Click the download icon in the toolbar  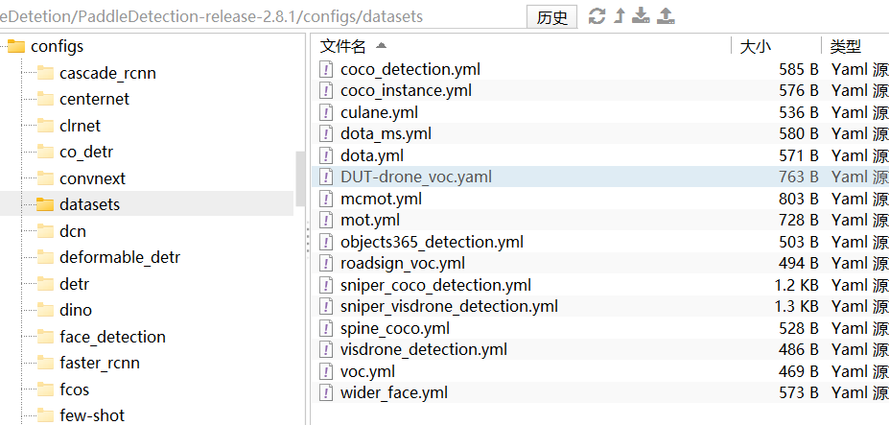641,15
